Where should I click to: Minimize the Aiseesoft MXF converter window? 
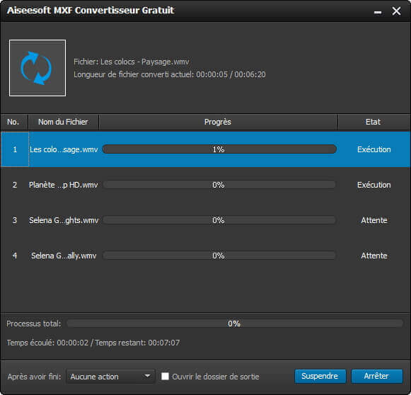click(378, 12)
